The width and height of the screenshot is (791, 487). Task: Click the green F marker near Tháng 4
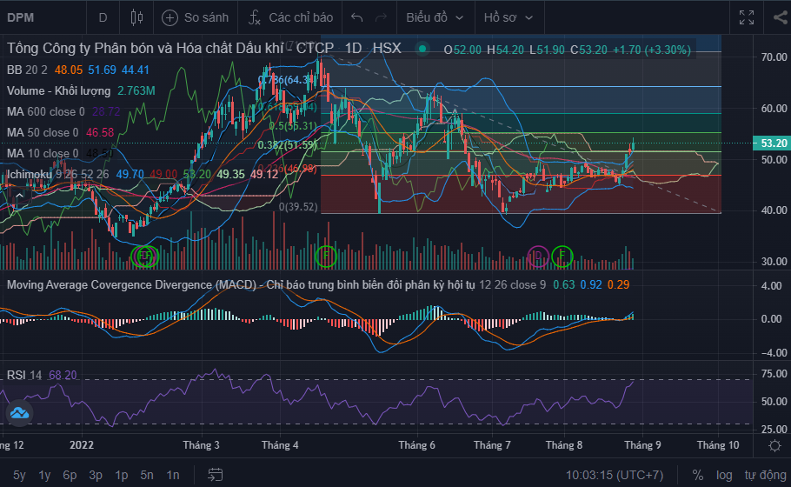coord(326,256)
